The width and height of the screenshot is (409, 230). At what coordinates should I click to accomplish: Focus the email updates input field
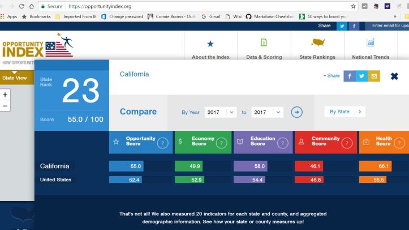pos(387,26)
